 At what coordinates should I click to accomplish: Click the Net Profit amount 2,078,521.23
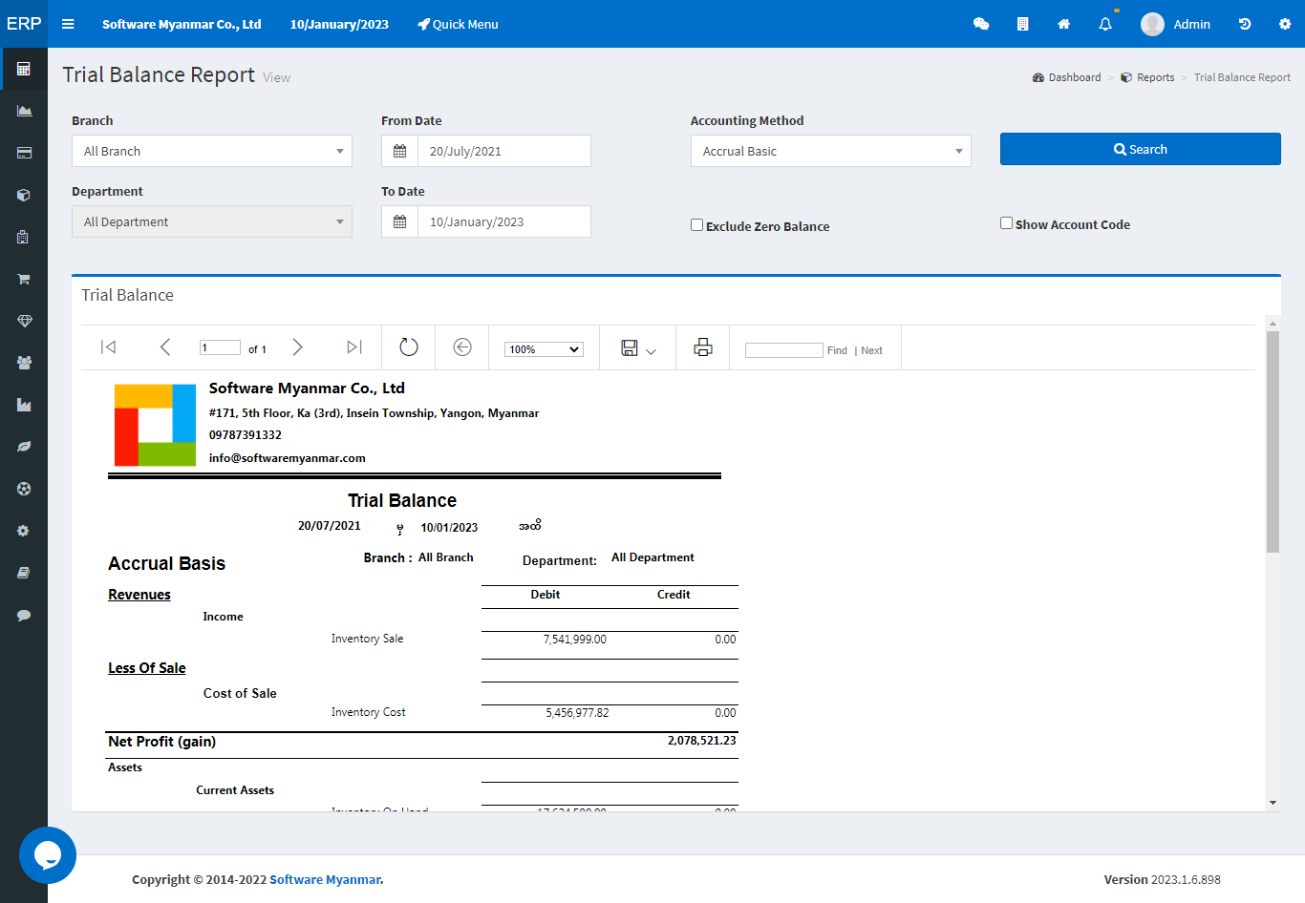702,741
